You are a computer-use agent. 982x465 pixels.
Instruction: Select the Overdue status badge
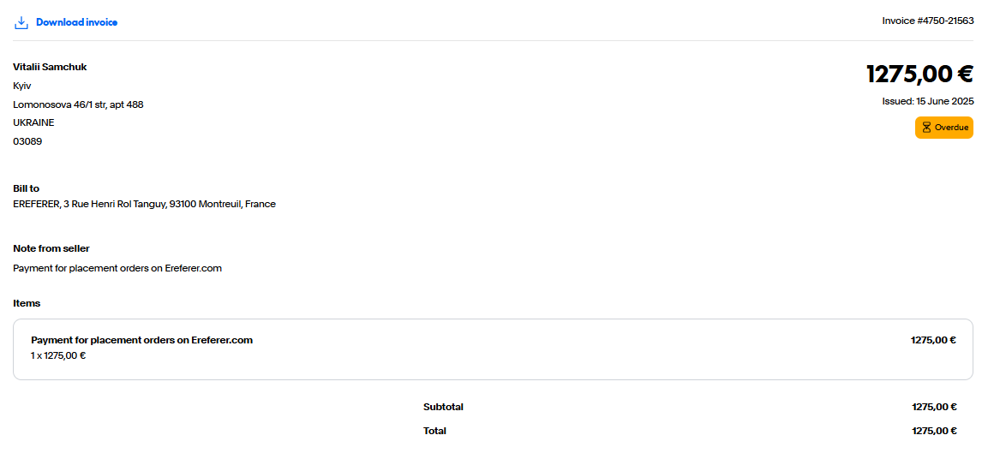tap(943, 128)
